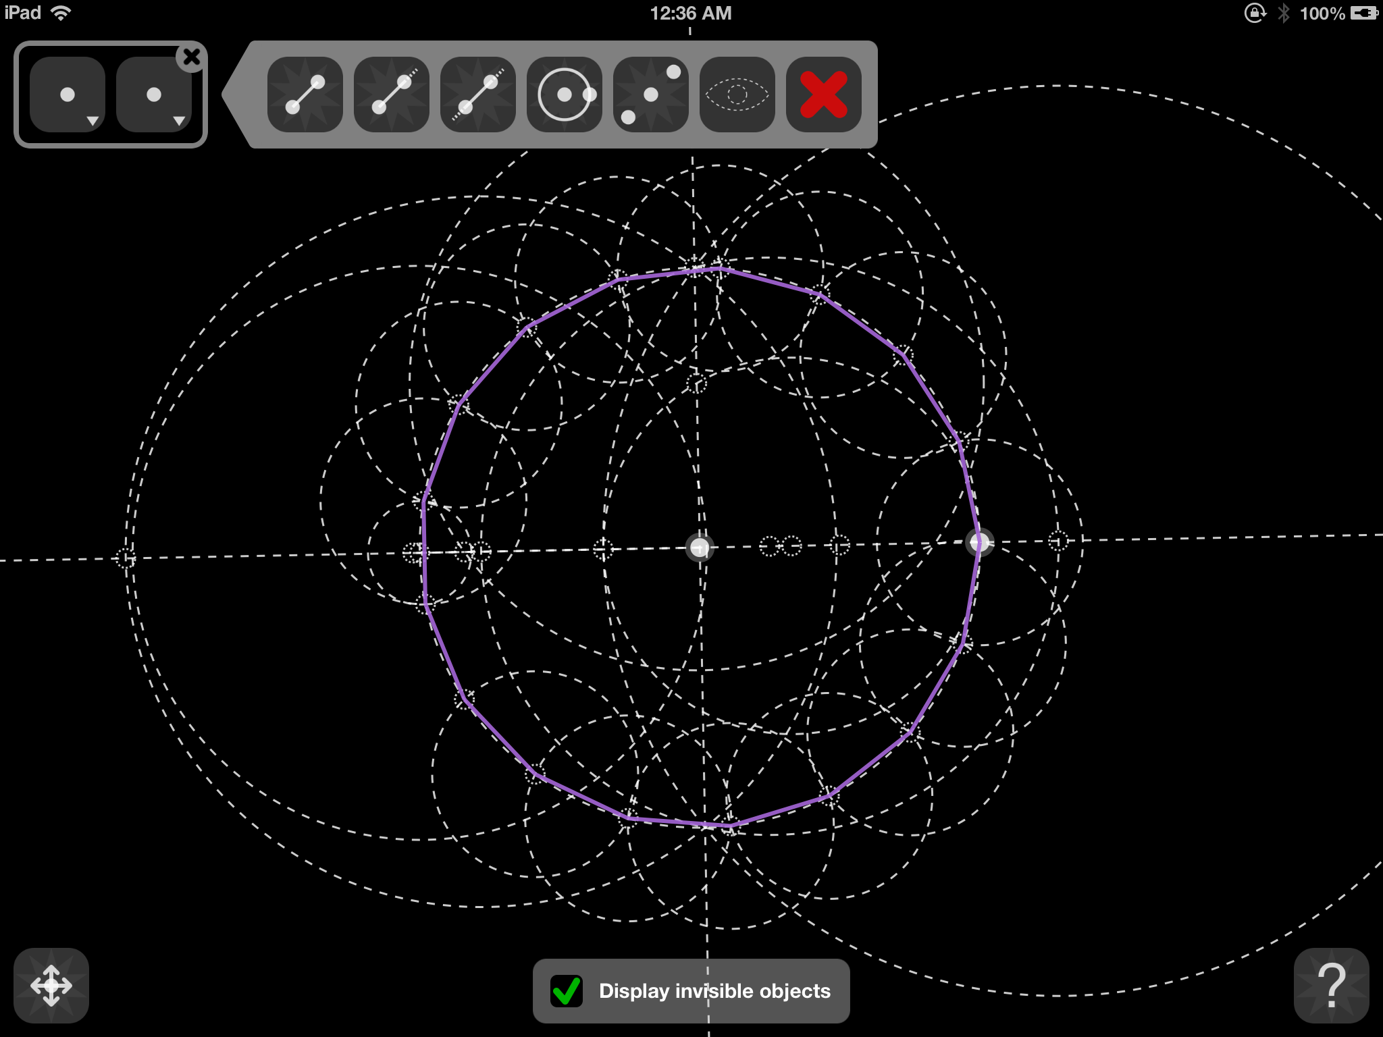Tap the highlighted point on the polygon's right vertex

979,541
